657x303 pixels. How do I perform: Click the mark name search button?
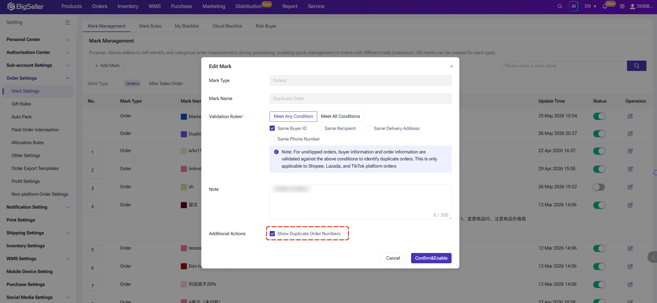point(637,66)
